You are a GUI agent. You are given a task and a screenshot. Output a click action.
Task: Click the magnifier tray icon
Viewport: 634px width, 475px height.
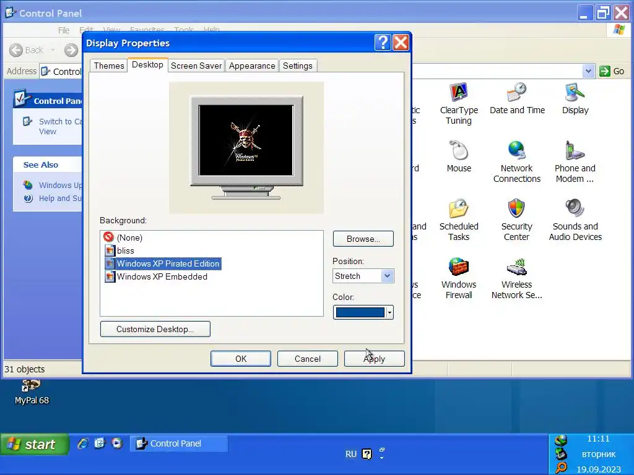click(x=561, y=468)
